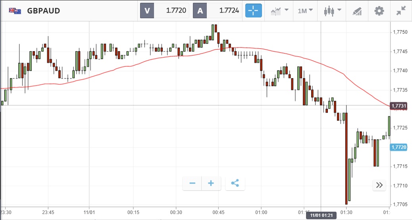Click the 1,7731 moving average price label
This screenshot has width=412, height=220.
click(398, 106)
